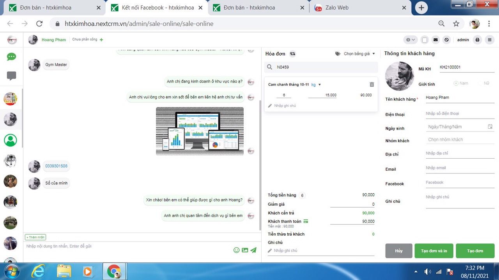The width and height of the screenshot is (499, 280).
Task: Click the Tạo đơn và in button
Action: pyautogui.click(x=434, y=251)
